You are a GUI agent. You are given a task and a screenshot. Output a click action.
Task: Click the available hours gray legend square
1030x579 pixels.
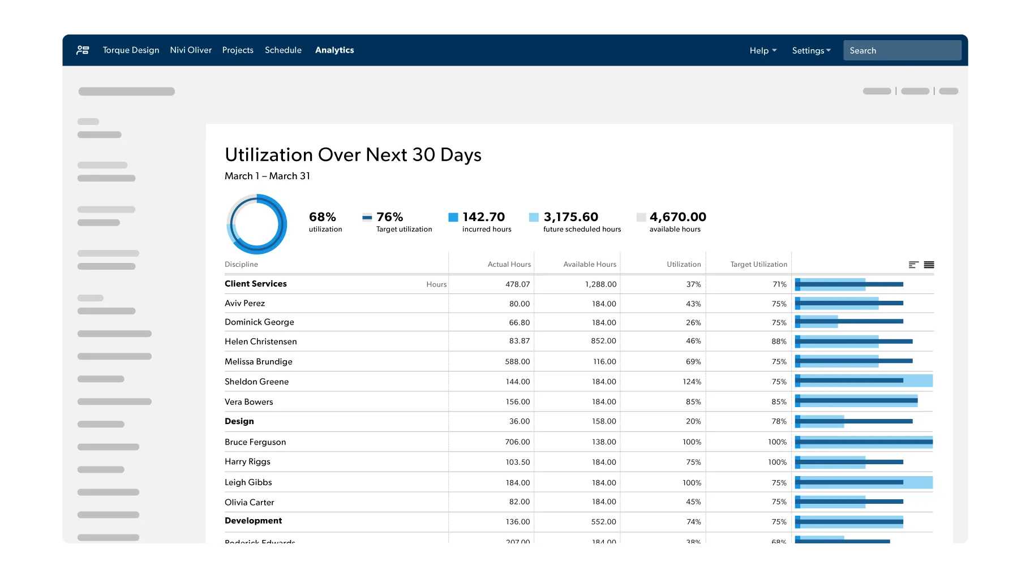[x=641, y=217]
